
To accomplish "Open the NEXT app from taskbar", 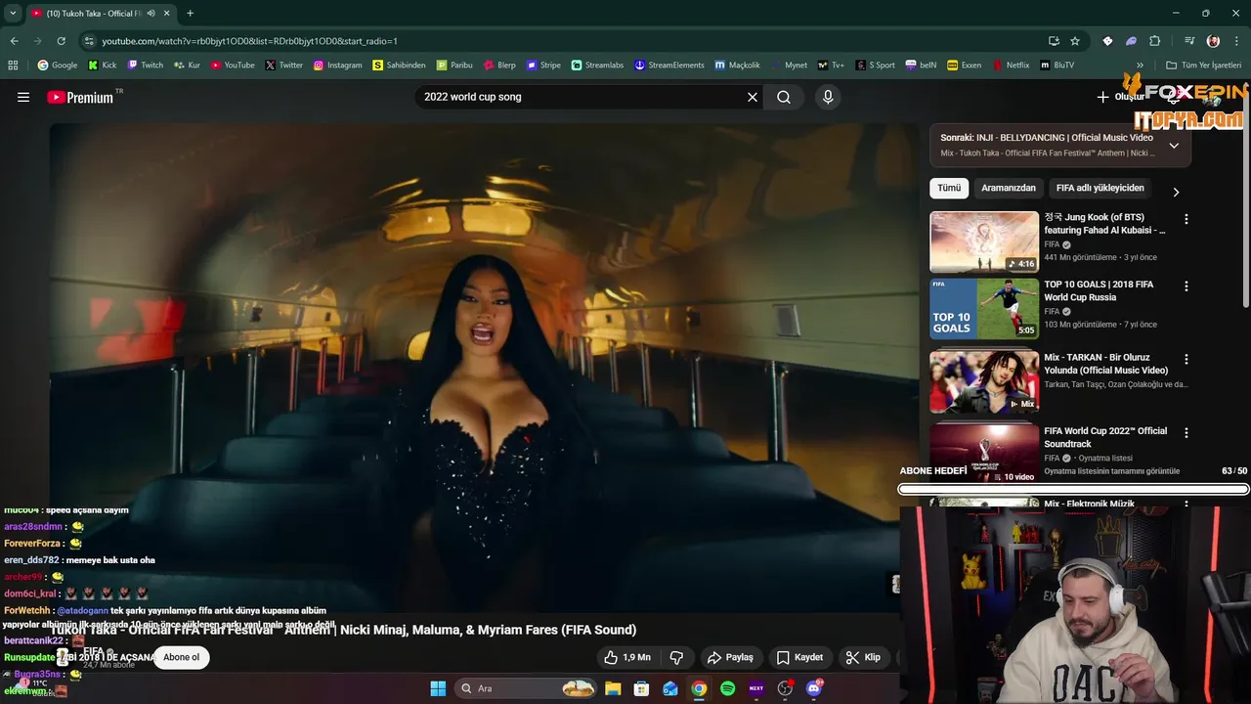I will point(756,688).
